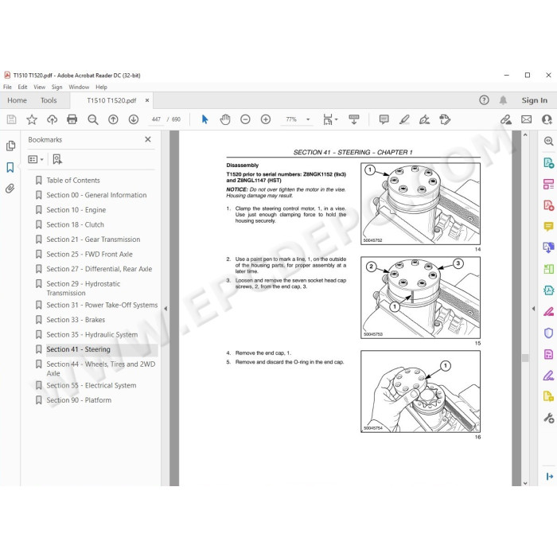Viewport: 557px width, 557px height.
Task: Click scroll up arrow of document
Action: [525, 135]
